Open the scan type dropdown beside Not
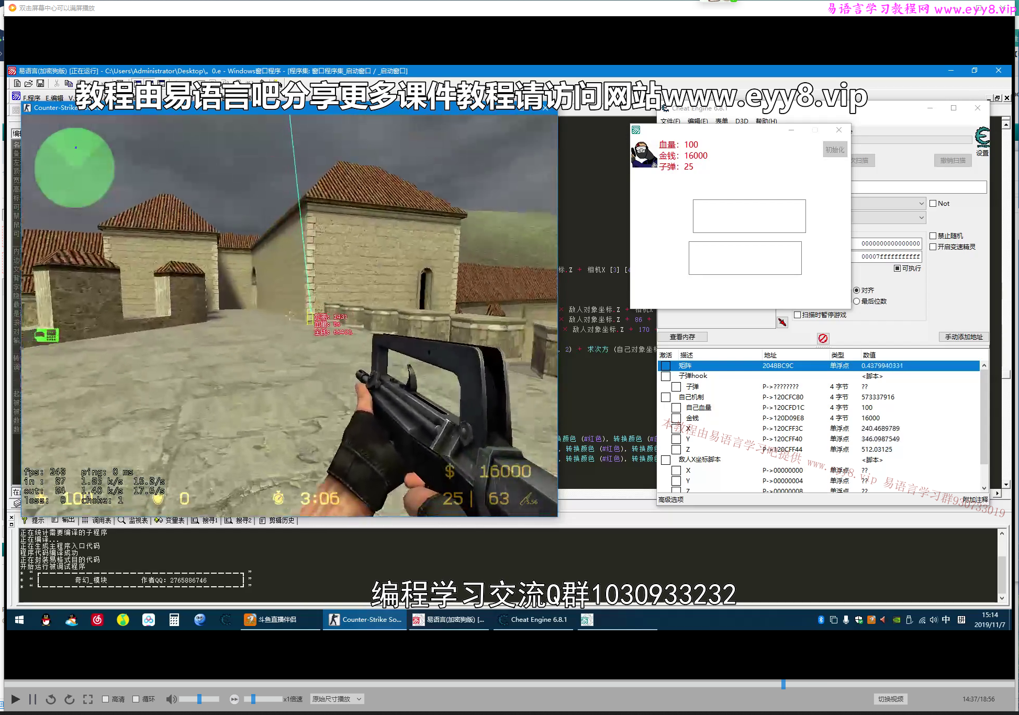This screenshot has width=1019, height=715. coord(889,204)
